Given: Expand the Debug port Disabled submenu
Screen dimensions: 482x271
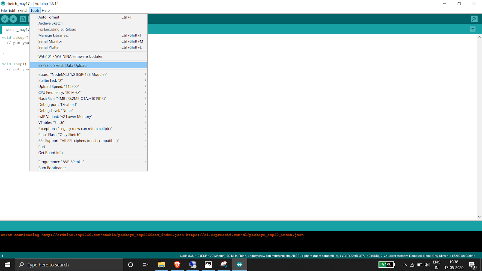Looking at the screenshot, I should click(88, 104).
